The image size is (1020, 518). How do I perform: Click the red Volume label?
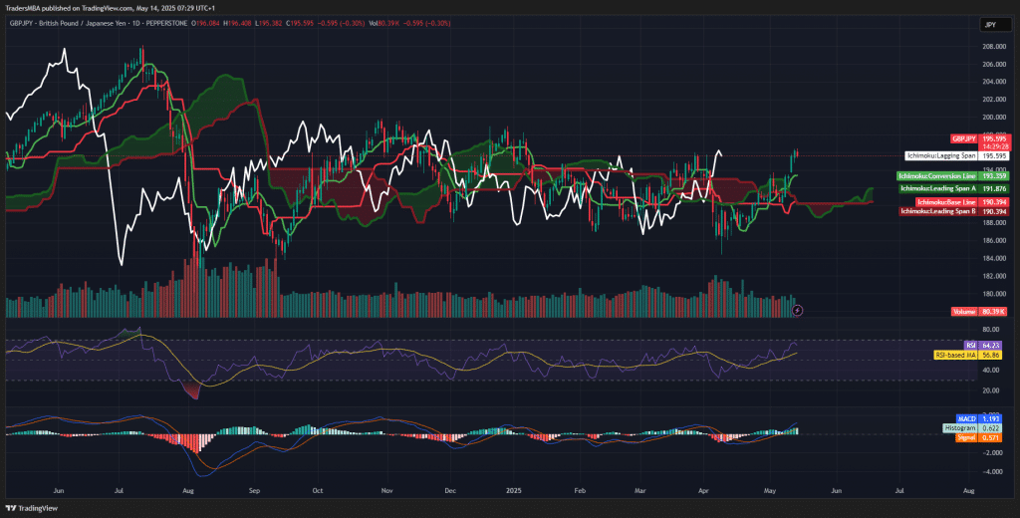tap(962, 312)
